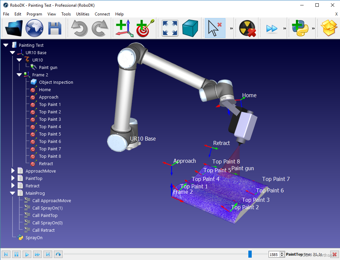Fit all to view
The width and height of the screenshot is (340, 260).
click(170, 28)
